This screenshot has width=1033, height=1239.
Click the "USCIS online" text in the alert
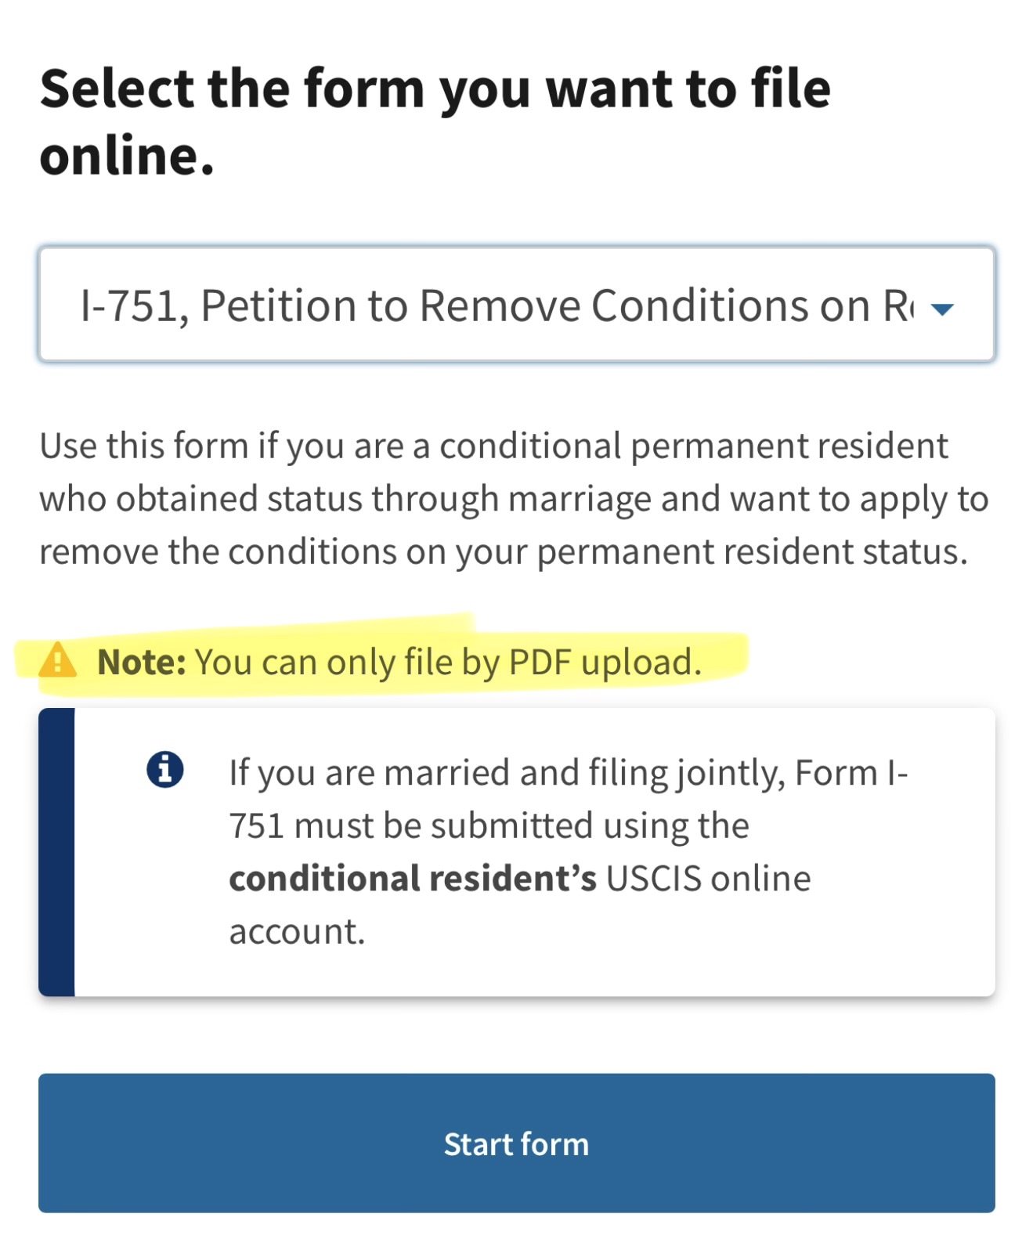coord(708,879)
